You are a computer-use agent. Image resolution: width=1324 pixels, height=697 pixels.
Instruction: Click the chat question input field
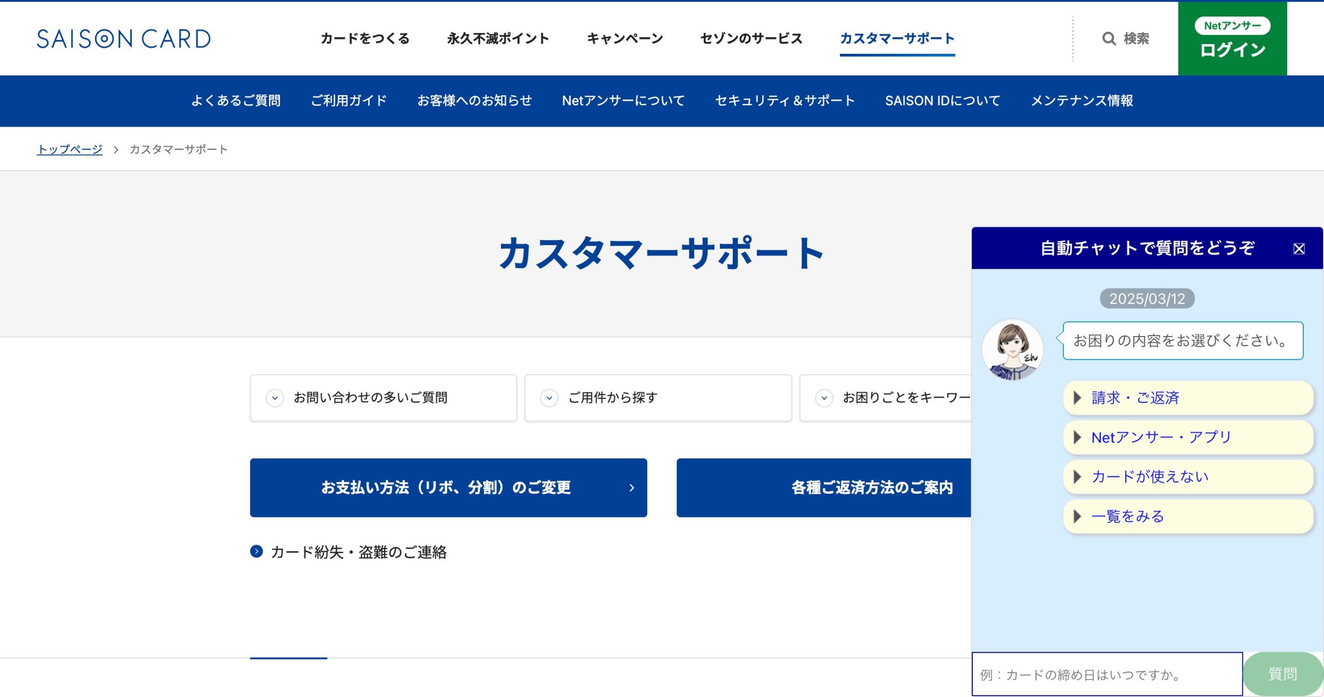(x=1107, y=674)
